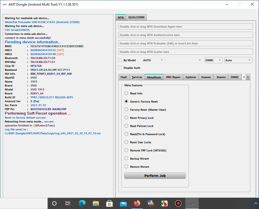Open Microsoft Edge from the taskbar

(x=82, y=203)
